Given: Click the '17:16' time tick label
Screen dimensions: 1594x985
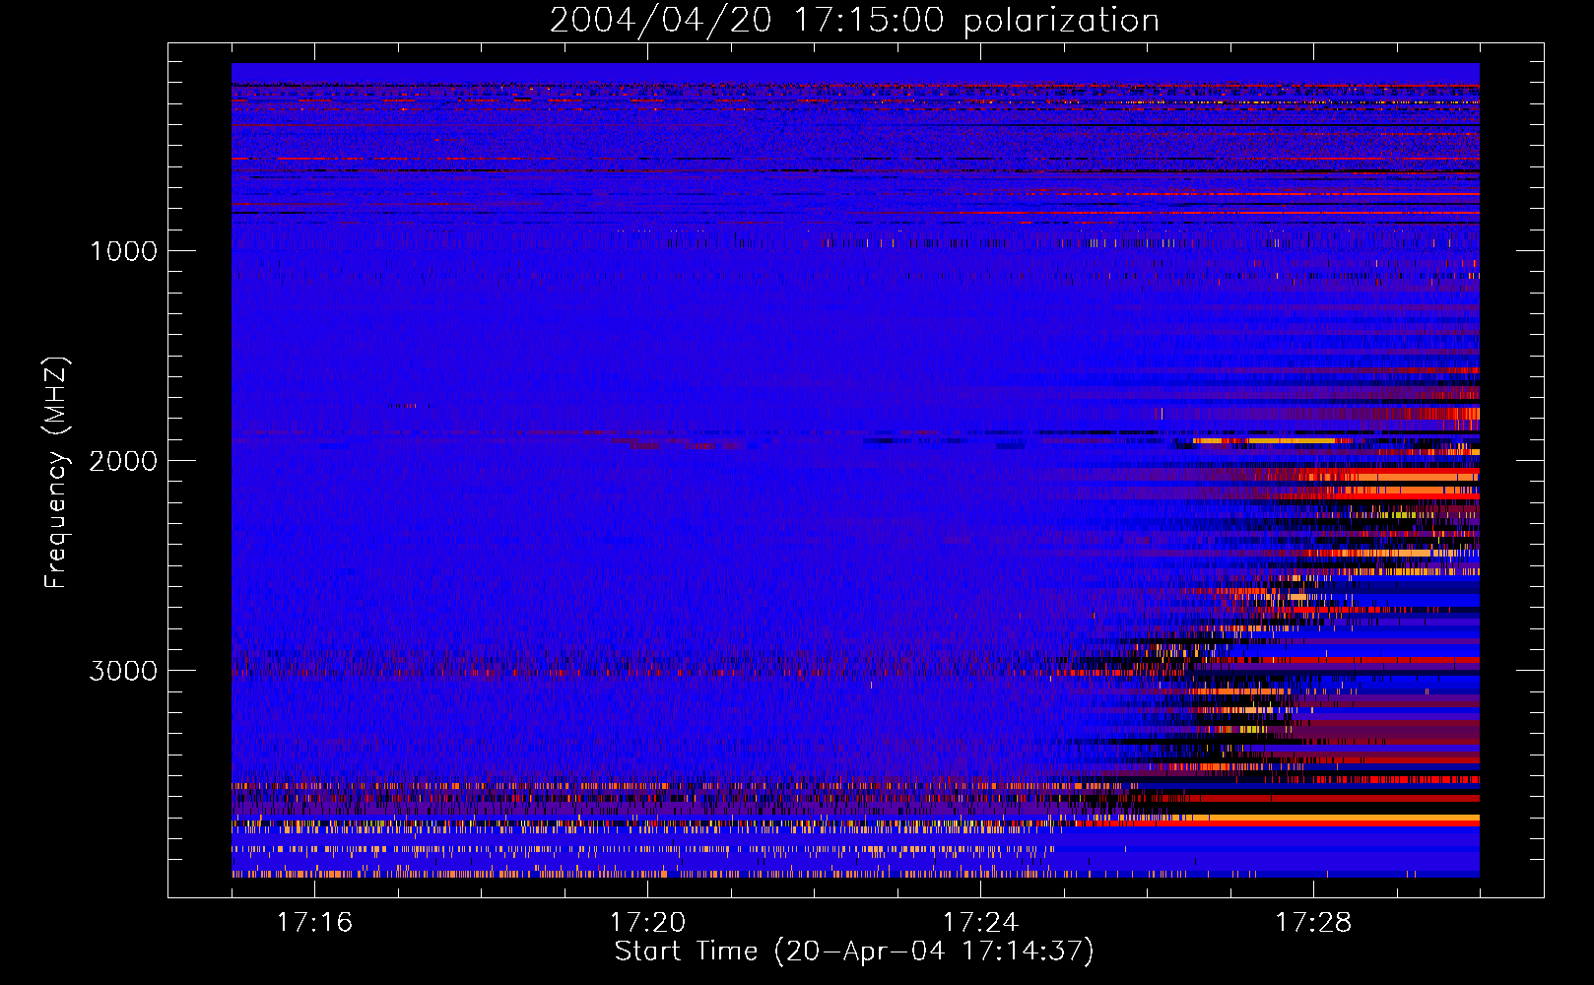Looking at the screenshot, I should (x=315, y=922).
